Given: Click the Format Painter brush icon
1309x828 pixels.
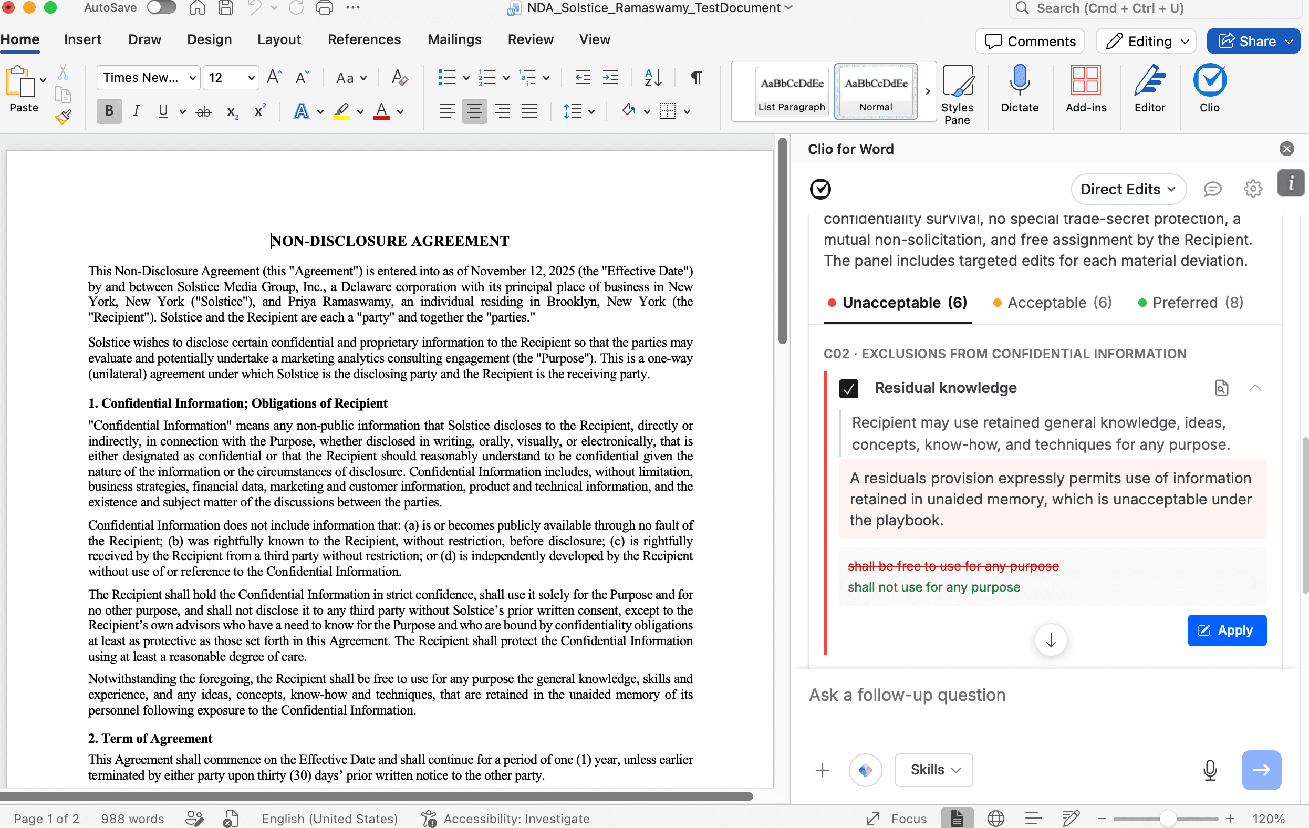Looking at the screenshot, I should pyautogui.click(x=63, y=116).
